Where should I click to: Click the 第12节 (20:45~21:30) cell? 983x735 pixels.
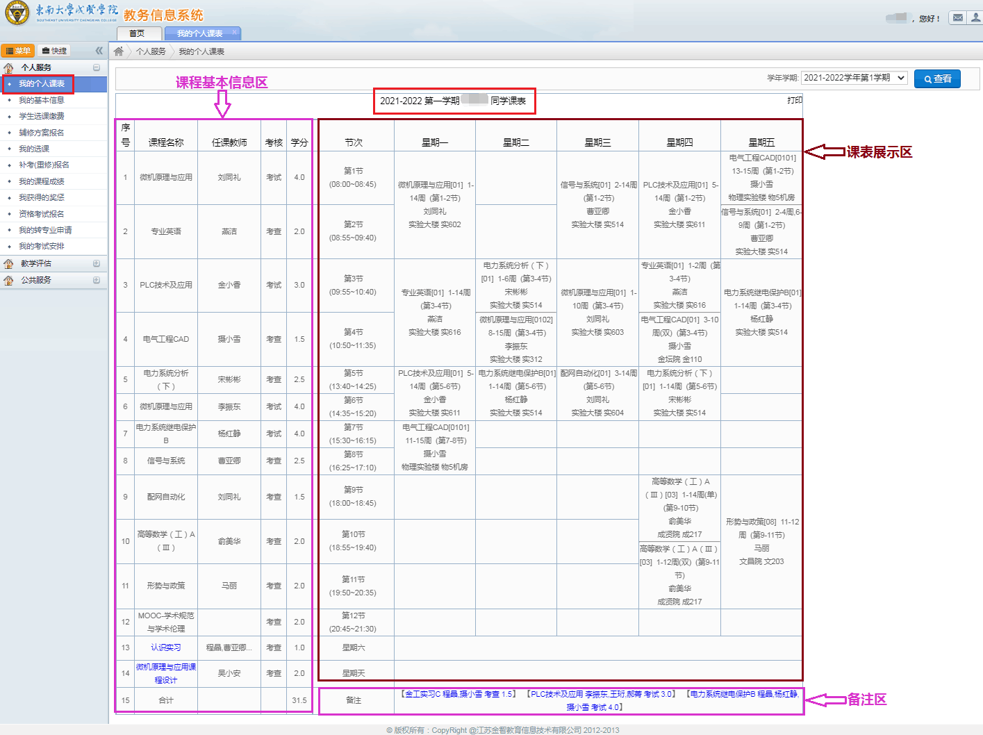[x=353, y=622]
